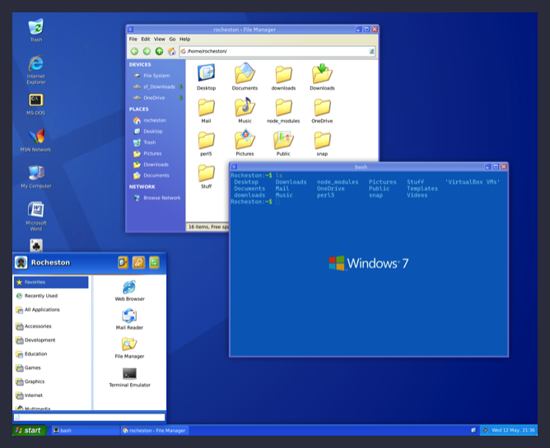Screen dimensions: 550x448
Task: Open the perl5 folder
Action: pyautogui.click(x=206, y=143)
